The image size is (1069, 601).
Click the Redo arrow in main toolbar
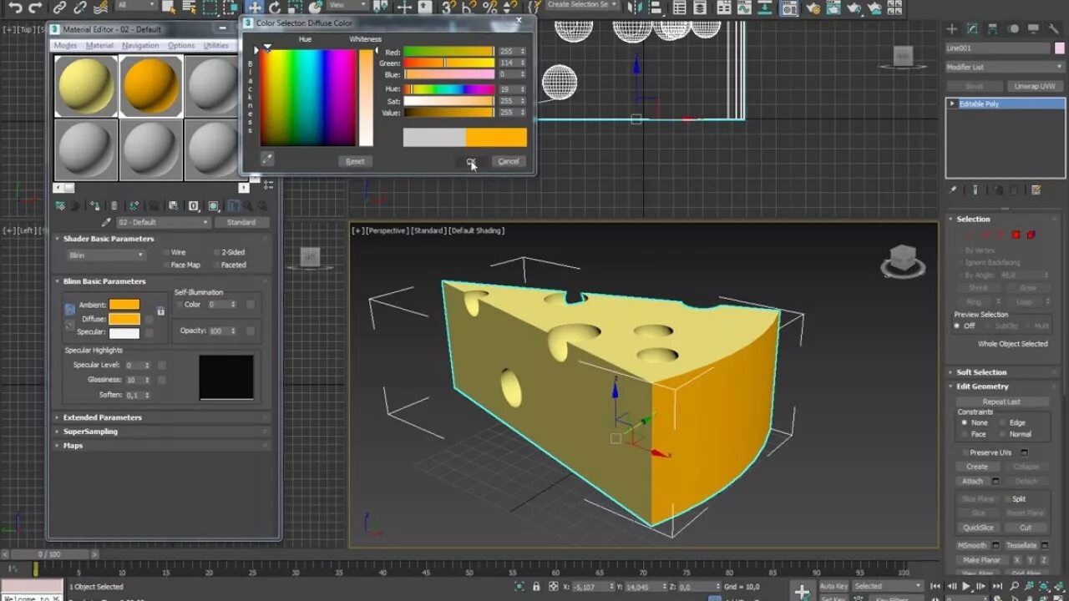click(36, 8)
